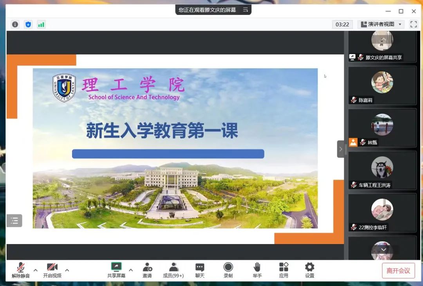Screen dimensions: 423x286
Task: Open meeting settings (设置)
Action: pyautogui.click(x=309, y=270)
